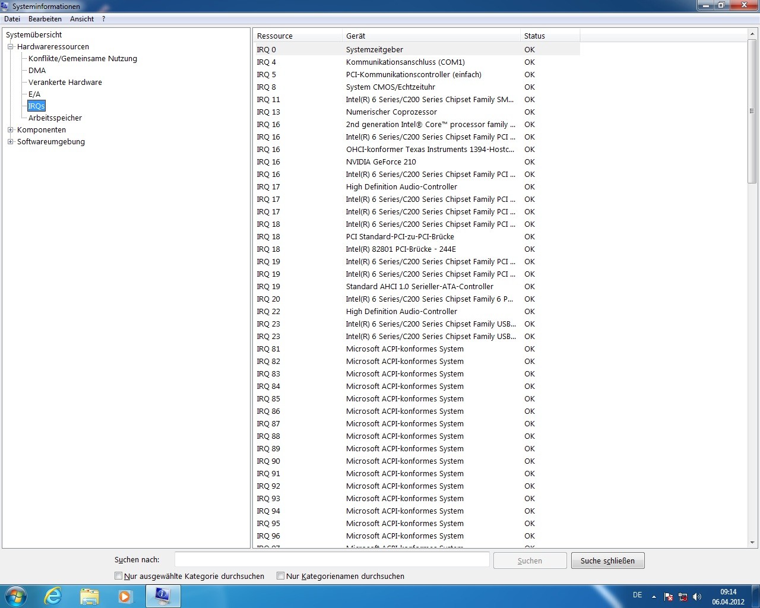Open Windows Explorer folder icon in taskbar
760x608 pixels.
[89, 596]
